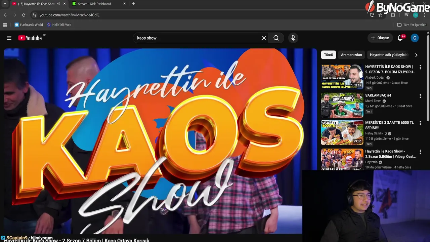The height and width of the screenshot is (242, 430).
Task: Open the Kaos Show 2.Sezon 5.Bölüm thumbnail
Action: 342,159
